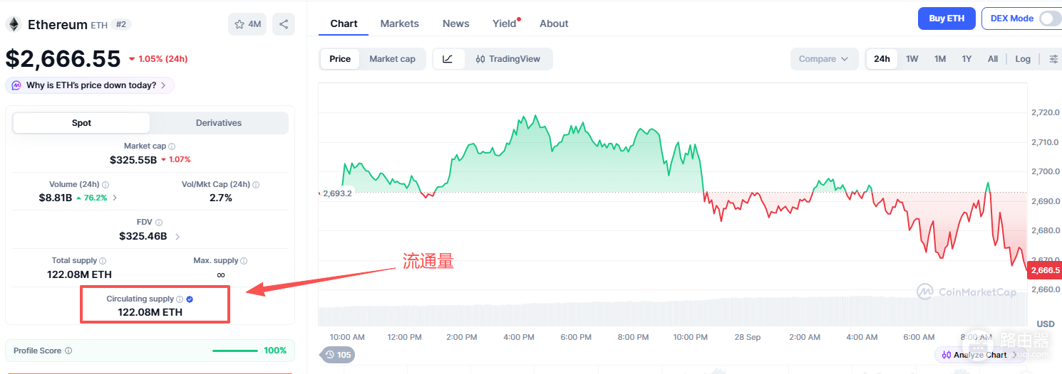Image resolution: width=1062 pixels, height=374 pixels.
Task: Click the Total supply info icon
Action: [103, 261]
